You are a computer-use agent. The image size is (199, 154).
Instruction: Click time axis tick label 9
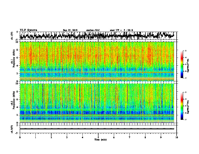point(161,137)
